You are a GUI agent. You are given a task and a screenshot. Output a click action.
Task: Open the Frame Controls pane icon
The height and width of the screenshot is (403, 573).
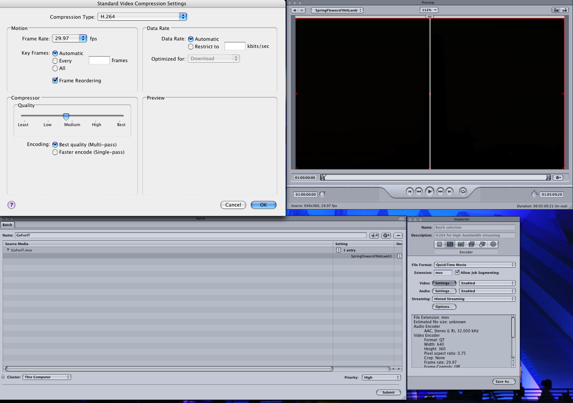pos(461,244)
